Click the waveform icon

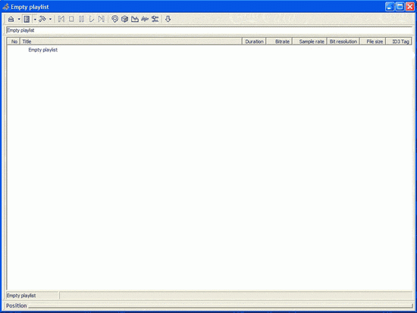click(145, 19)
